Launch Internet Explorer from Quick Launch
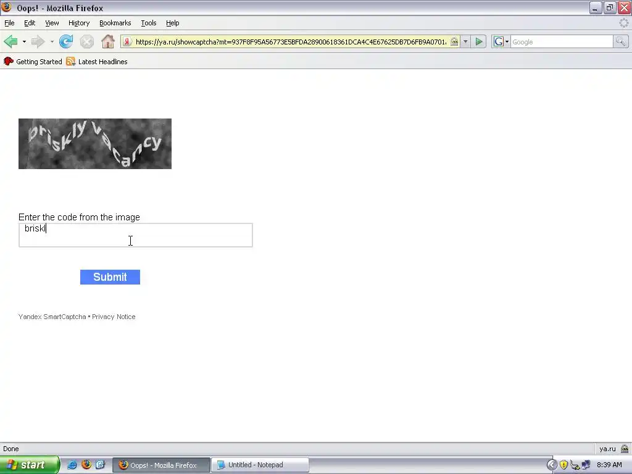The height and width of the screenshot is (474, 632). click(72, 465)
